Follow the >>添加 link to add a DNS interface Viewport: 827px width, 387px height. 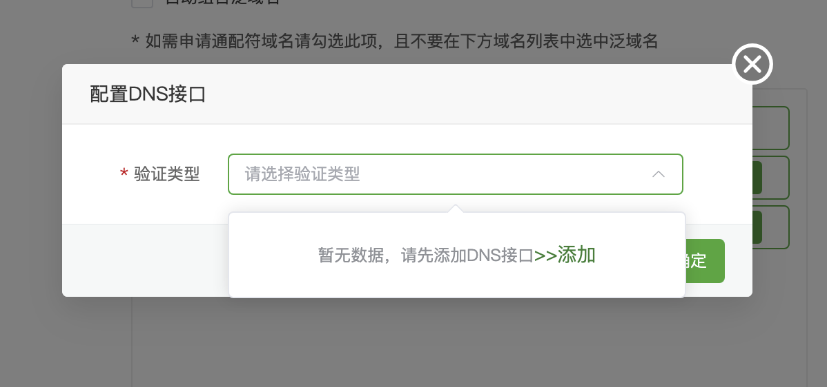pyautogui.click(x=565, y=255)
